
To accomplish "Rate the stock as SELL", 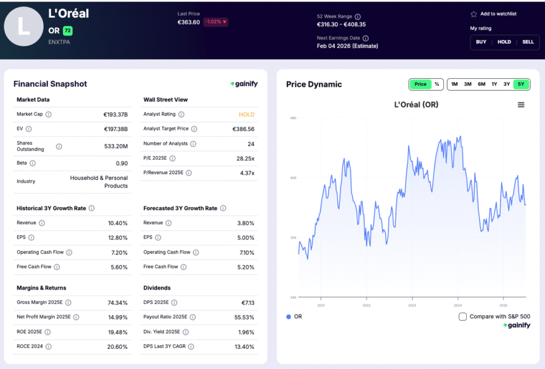I will pyautogui.click(x=527, y=42).
